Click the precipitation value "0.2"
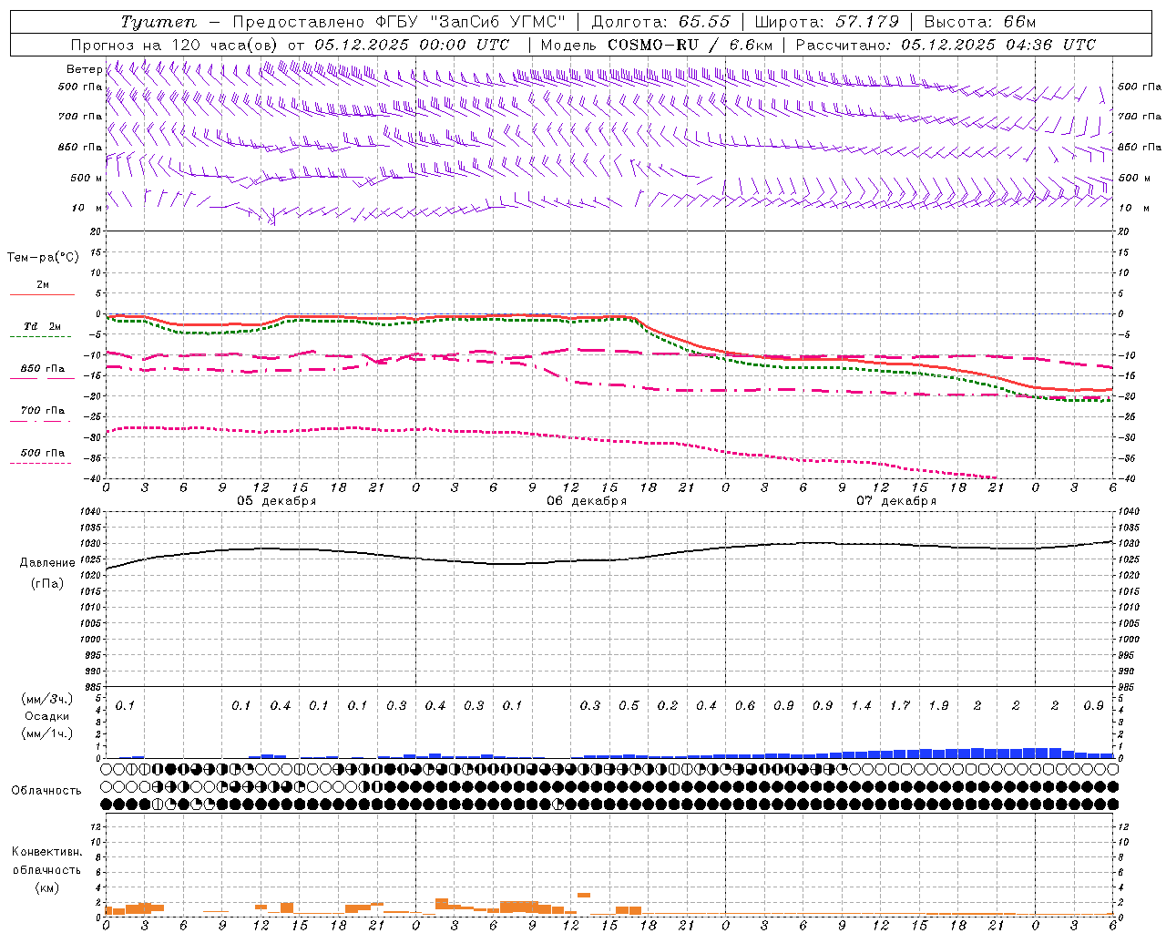 [668, 705]
